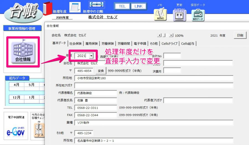Click the zoom left arrow
Screen dimensions: 249x145
pos(159,35)
